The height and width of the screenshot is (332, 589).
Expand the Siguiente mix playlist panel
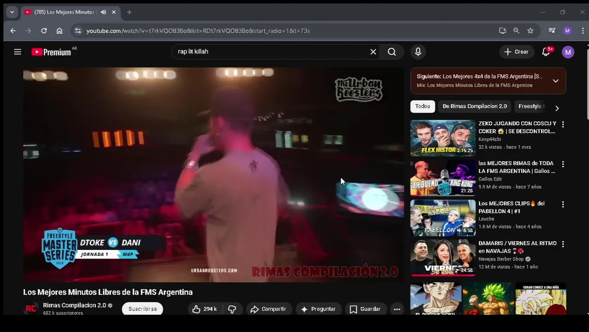click(x=555, y=81)
